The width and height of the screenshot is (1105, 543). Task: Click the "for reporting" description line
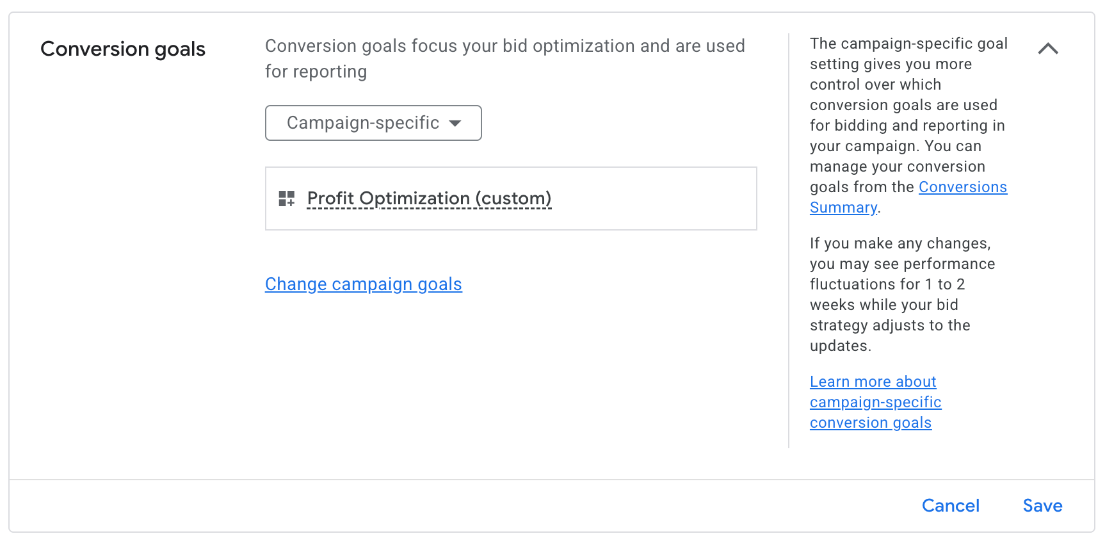click(x=316, y=72)
